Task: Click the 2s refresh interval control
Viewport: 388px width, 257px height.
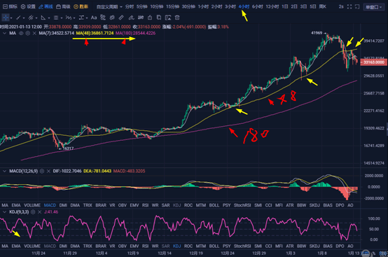Action: click(x=341, y=7)
